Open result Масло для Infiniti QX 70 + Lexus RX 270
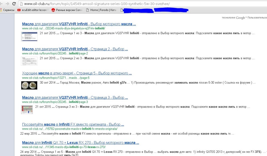Viewport: 267px width, 156px height. click(x=81, y=143)
